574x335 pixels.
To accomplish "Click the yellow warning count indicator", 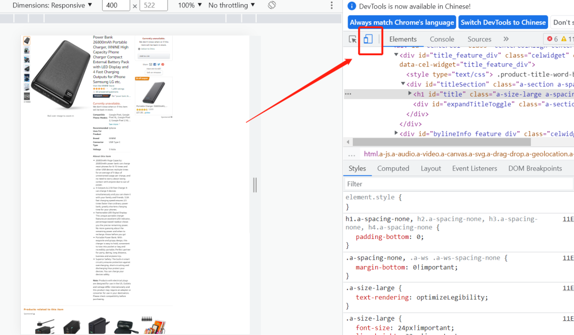I will pyautogui.click(x=567, y=39).
